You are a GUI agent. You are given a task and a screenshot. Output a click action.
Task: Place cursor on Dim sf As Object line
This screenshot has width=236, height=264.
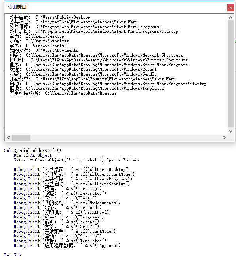coord(33,155)
